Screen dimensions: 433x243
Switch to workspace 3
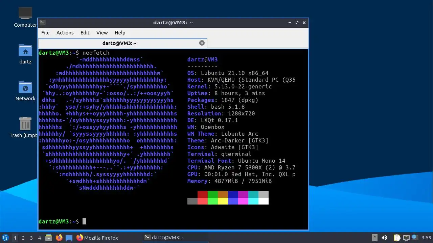coord(31,238)
